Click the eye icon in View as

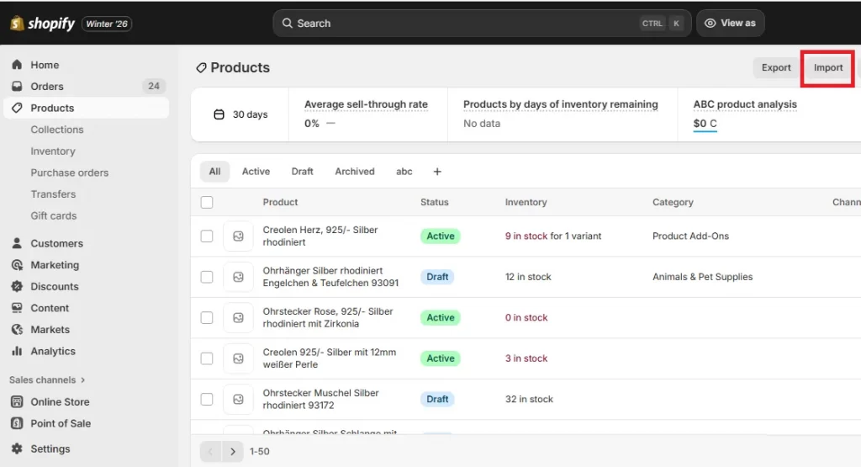tap(710, 23)
